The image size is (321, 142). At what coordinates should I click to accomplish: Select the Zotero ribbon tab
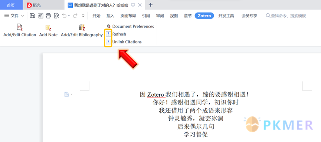[204, 16]
